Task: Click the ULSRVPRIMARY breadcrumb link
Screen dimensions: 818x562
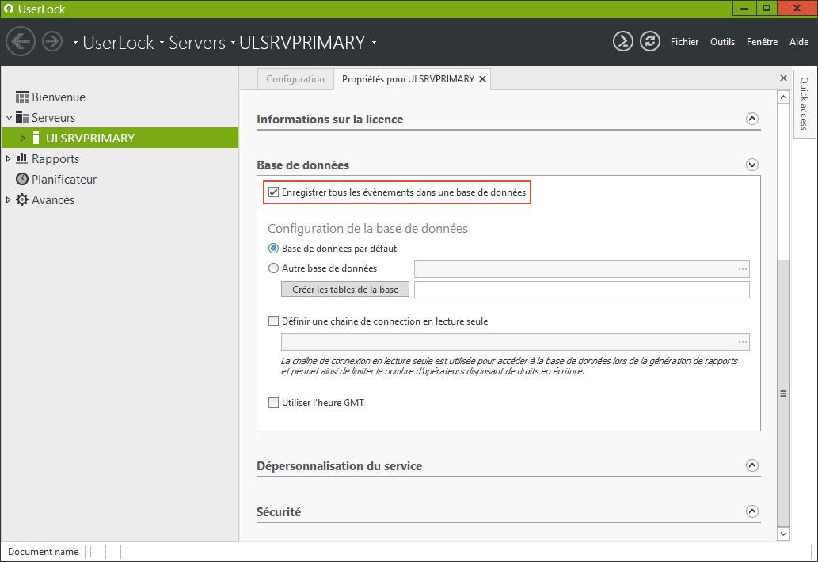Action: 302,42
